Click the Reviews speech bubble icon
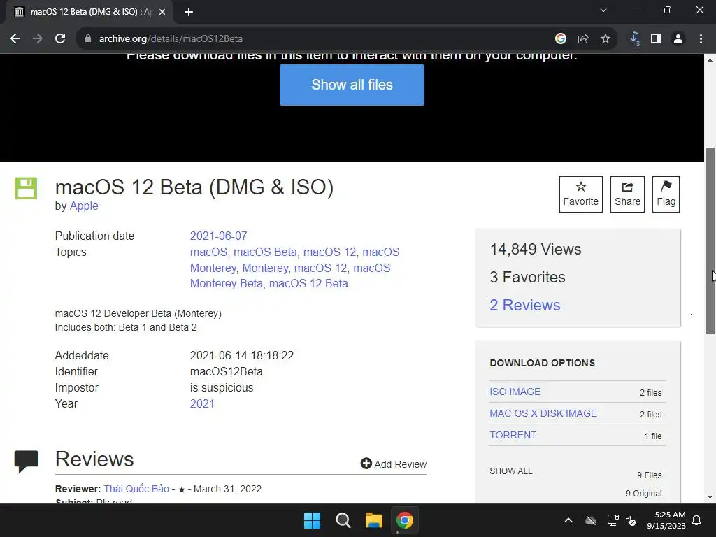 click(x=27, y=461)
